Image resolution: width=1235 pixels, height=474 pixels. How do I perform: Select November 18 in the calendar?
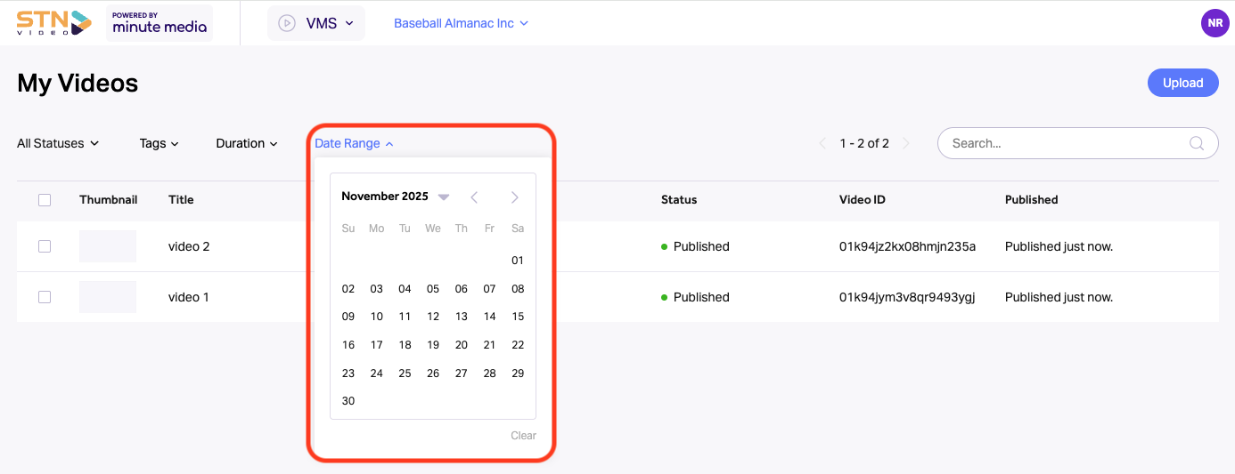coord(405,345)
